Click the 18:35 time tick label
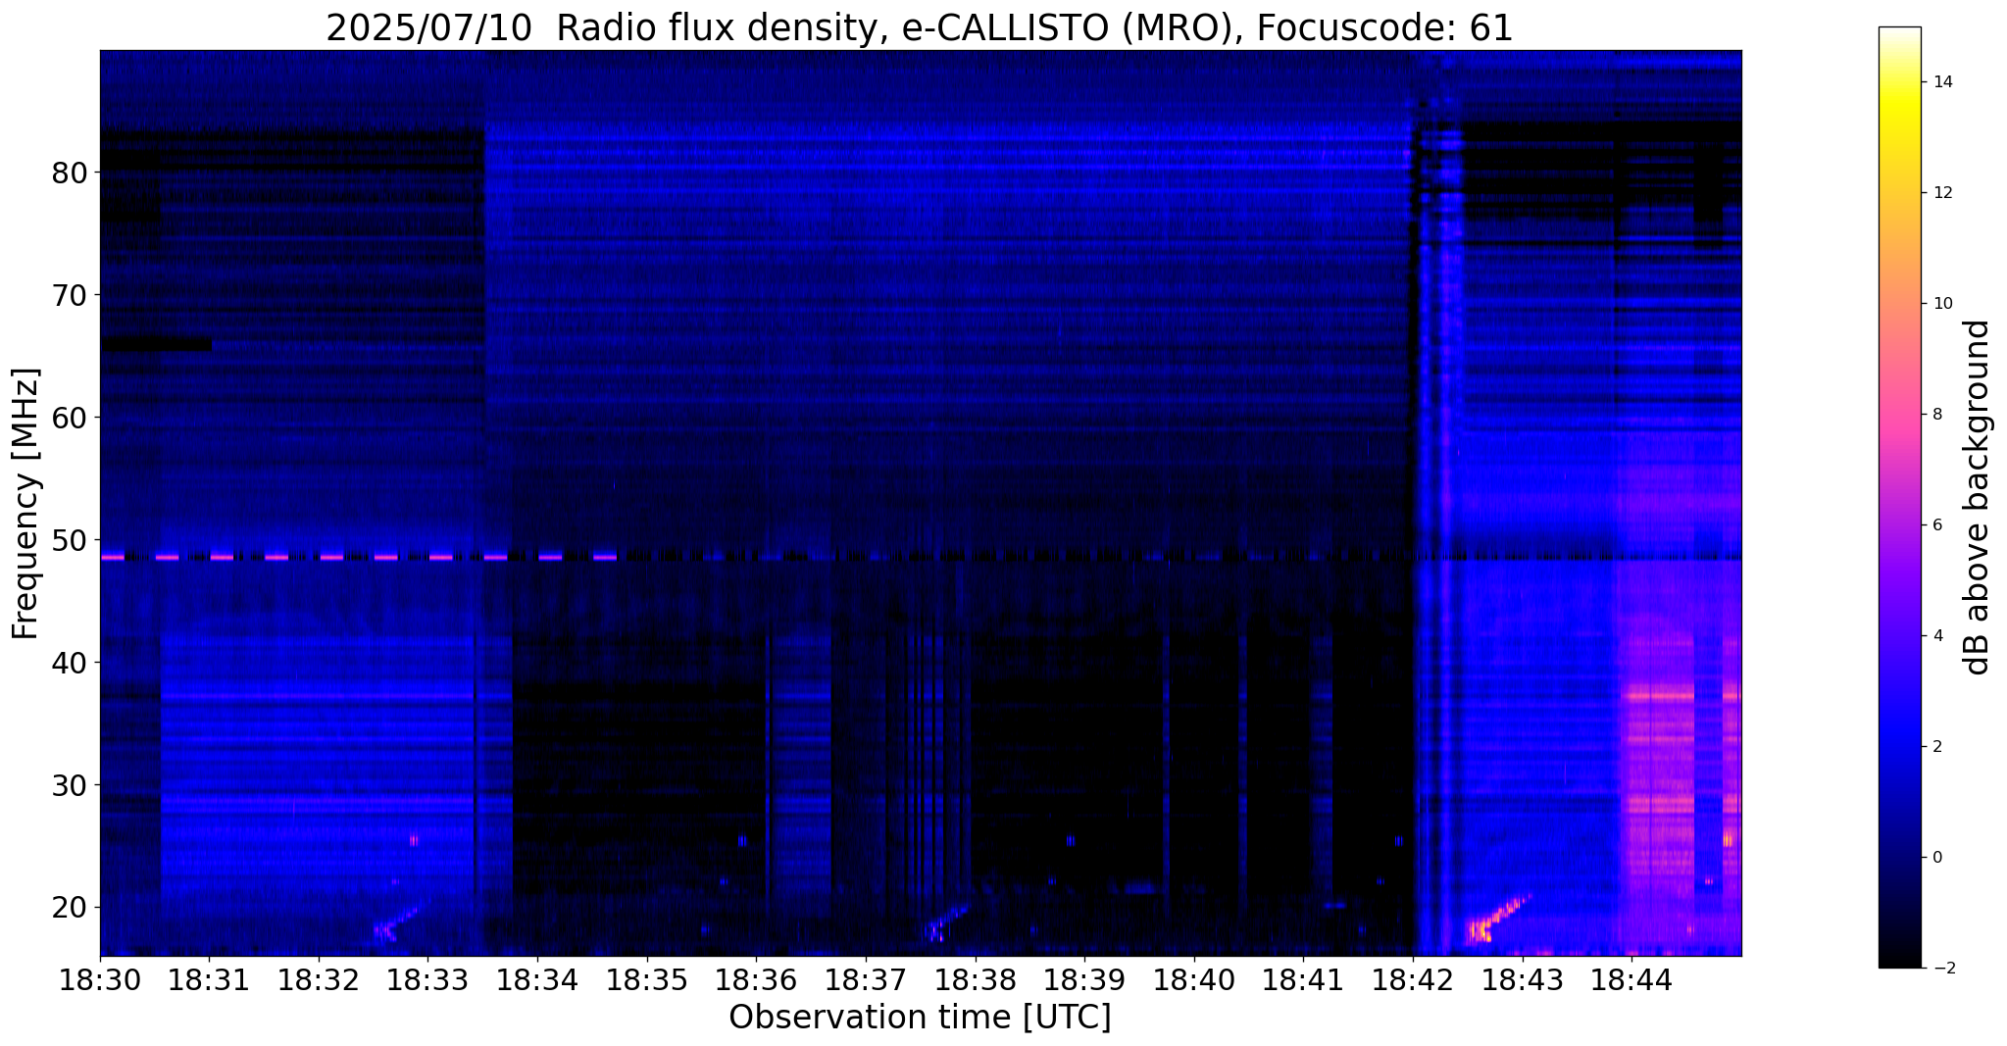This screenshot has width=2007, height=1046. 647,979
